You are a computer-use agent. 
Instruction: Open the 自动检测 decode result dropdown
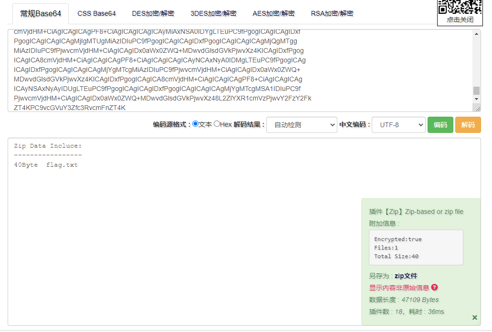[x=302, y=125]
